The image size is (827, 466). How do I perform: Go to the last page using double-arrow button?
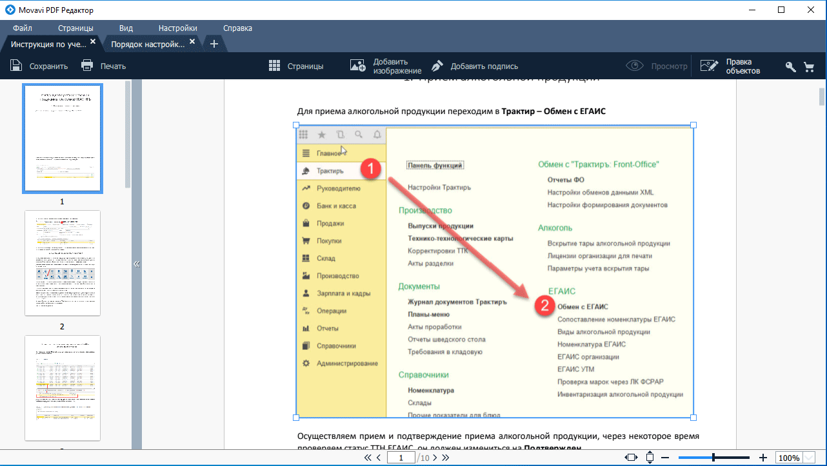pos(445,458)
